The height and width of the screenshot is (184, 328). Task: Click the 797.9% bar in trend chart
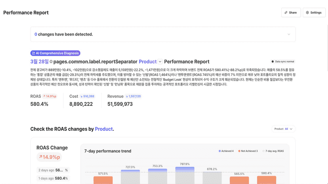tap(185, 175)
